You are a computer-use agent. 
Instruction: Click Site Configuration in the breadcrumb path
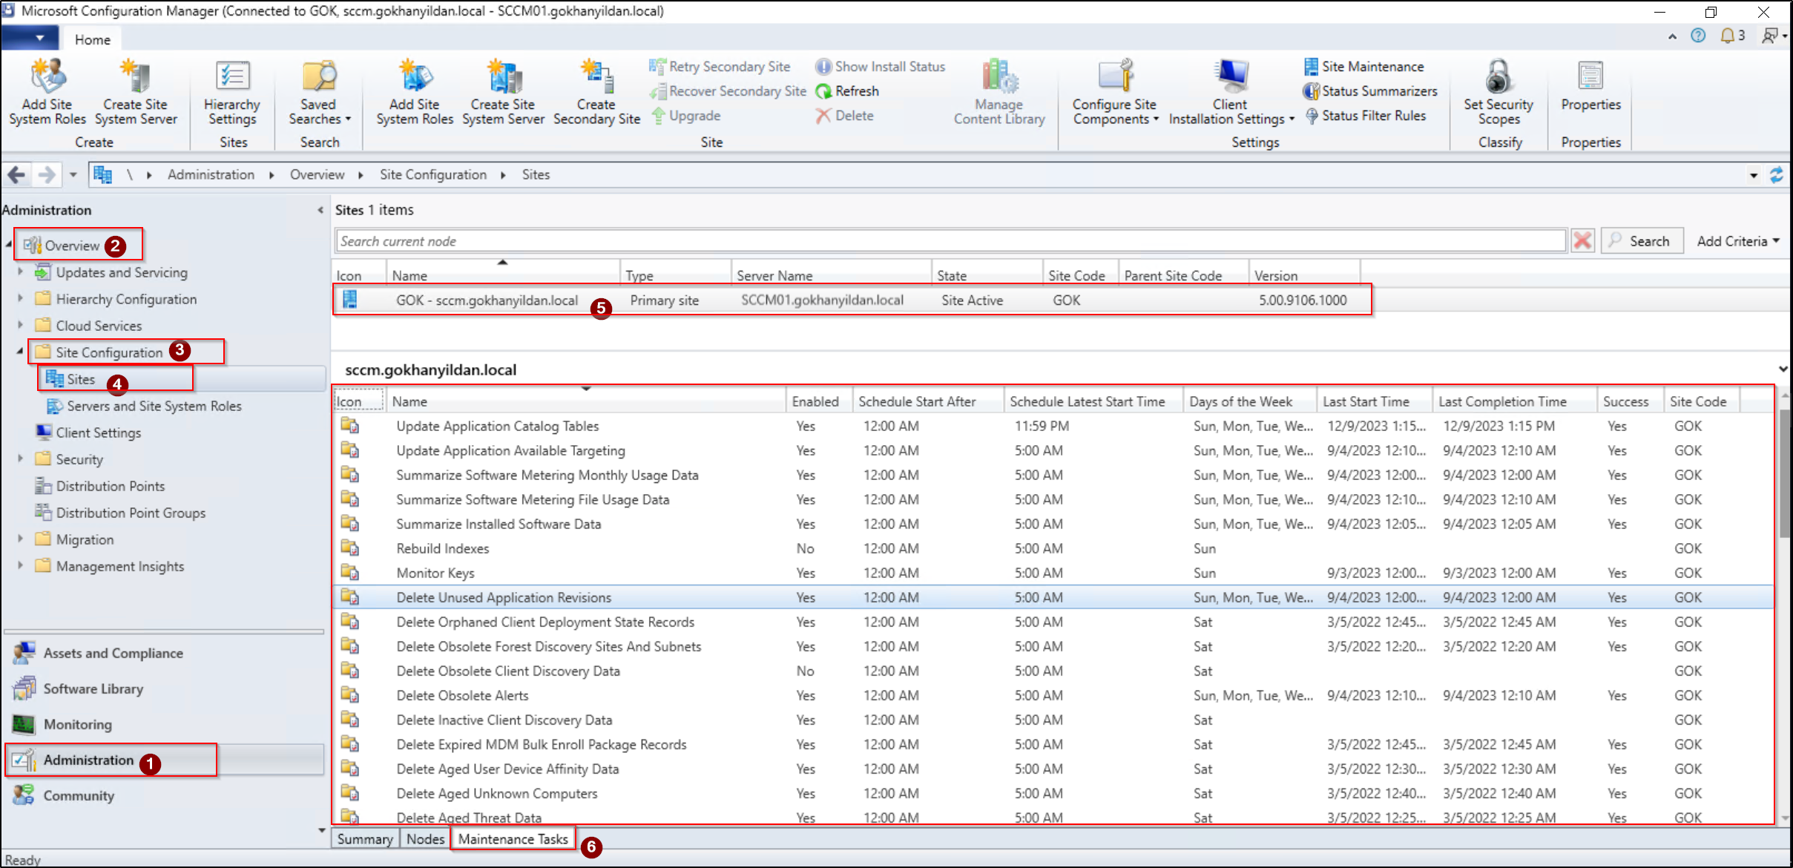[x=433, y=175]
